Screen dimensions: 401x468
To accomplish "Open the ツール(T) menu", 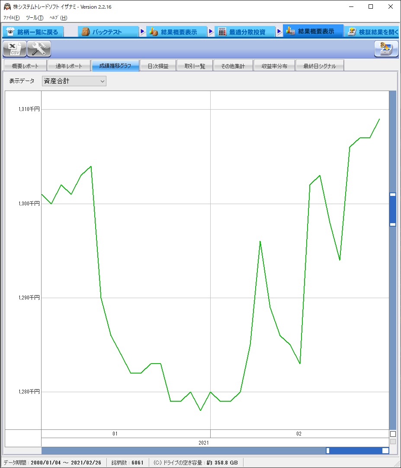I will point(35,18).
